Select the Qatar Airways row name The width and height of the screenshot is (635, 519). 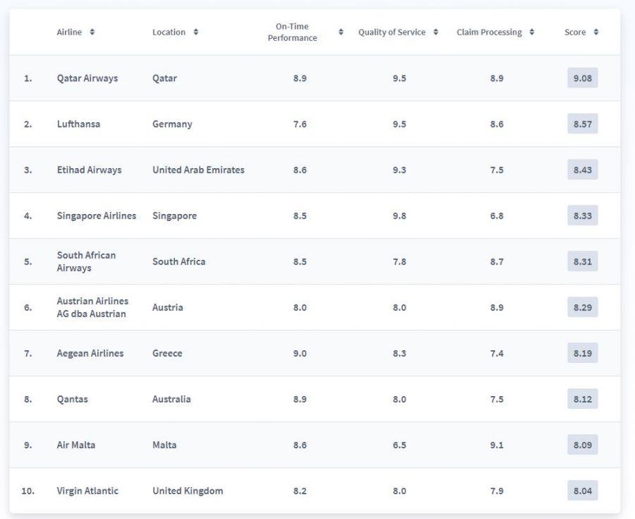tap(87, 78)
